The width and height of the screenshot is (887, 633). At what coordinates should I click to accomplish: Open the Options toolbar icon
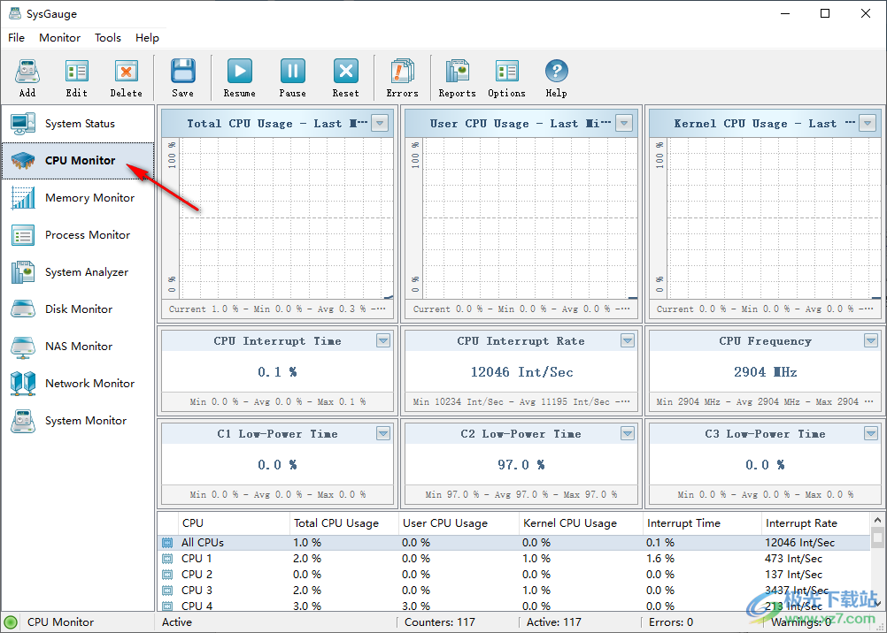point(507,72)
